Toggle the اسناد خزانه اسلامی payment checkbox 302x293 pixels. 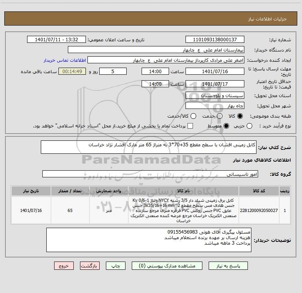click(x=190, y=126)
